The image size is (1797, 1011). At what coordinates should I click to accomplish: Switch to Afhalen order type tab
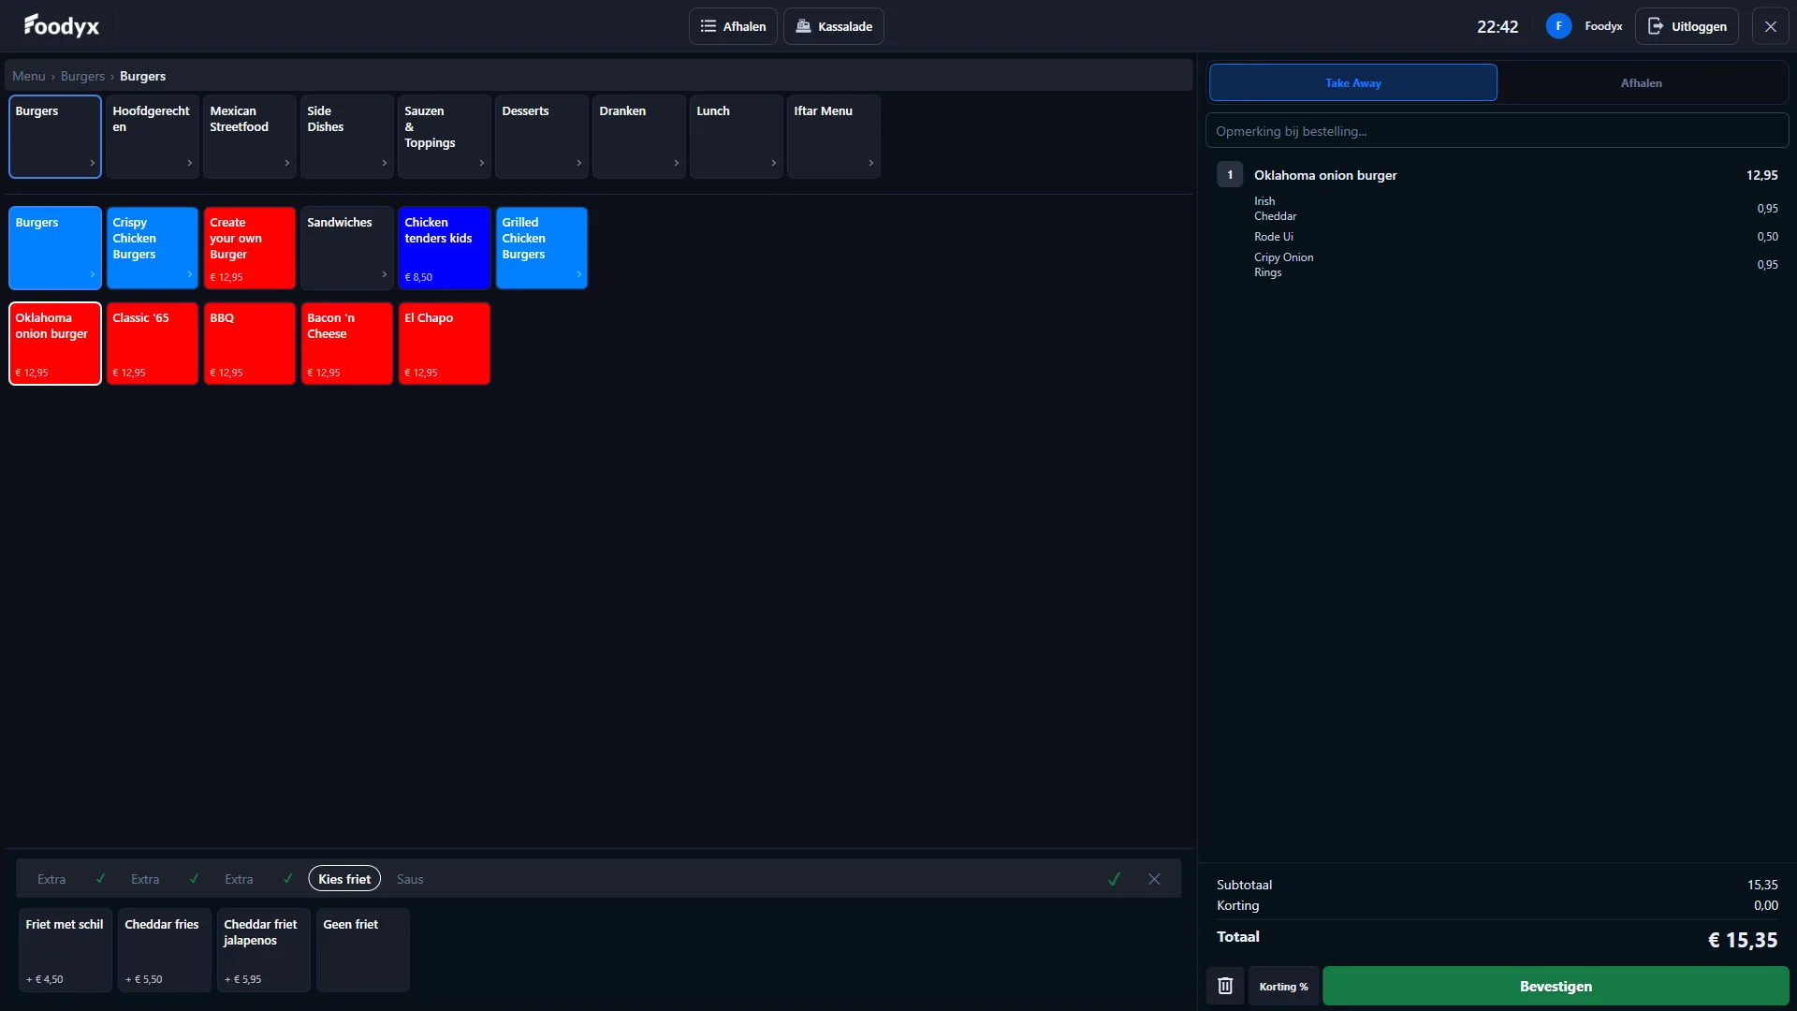pyautogui.click(x=1642, y=82)
